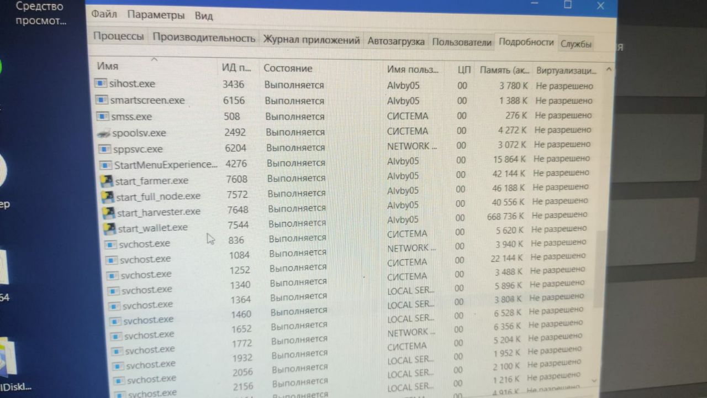Image resolution: width=707 pixels, height=398 pixels.
Task: Select the smss.exe process icon
Action: [x=103, y=116]
